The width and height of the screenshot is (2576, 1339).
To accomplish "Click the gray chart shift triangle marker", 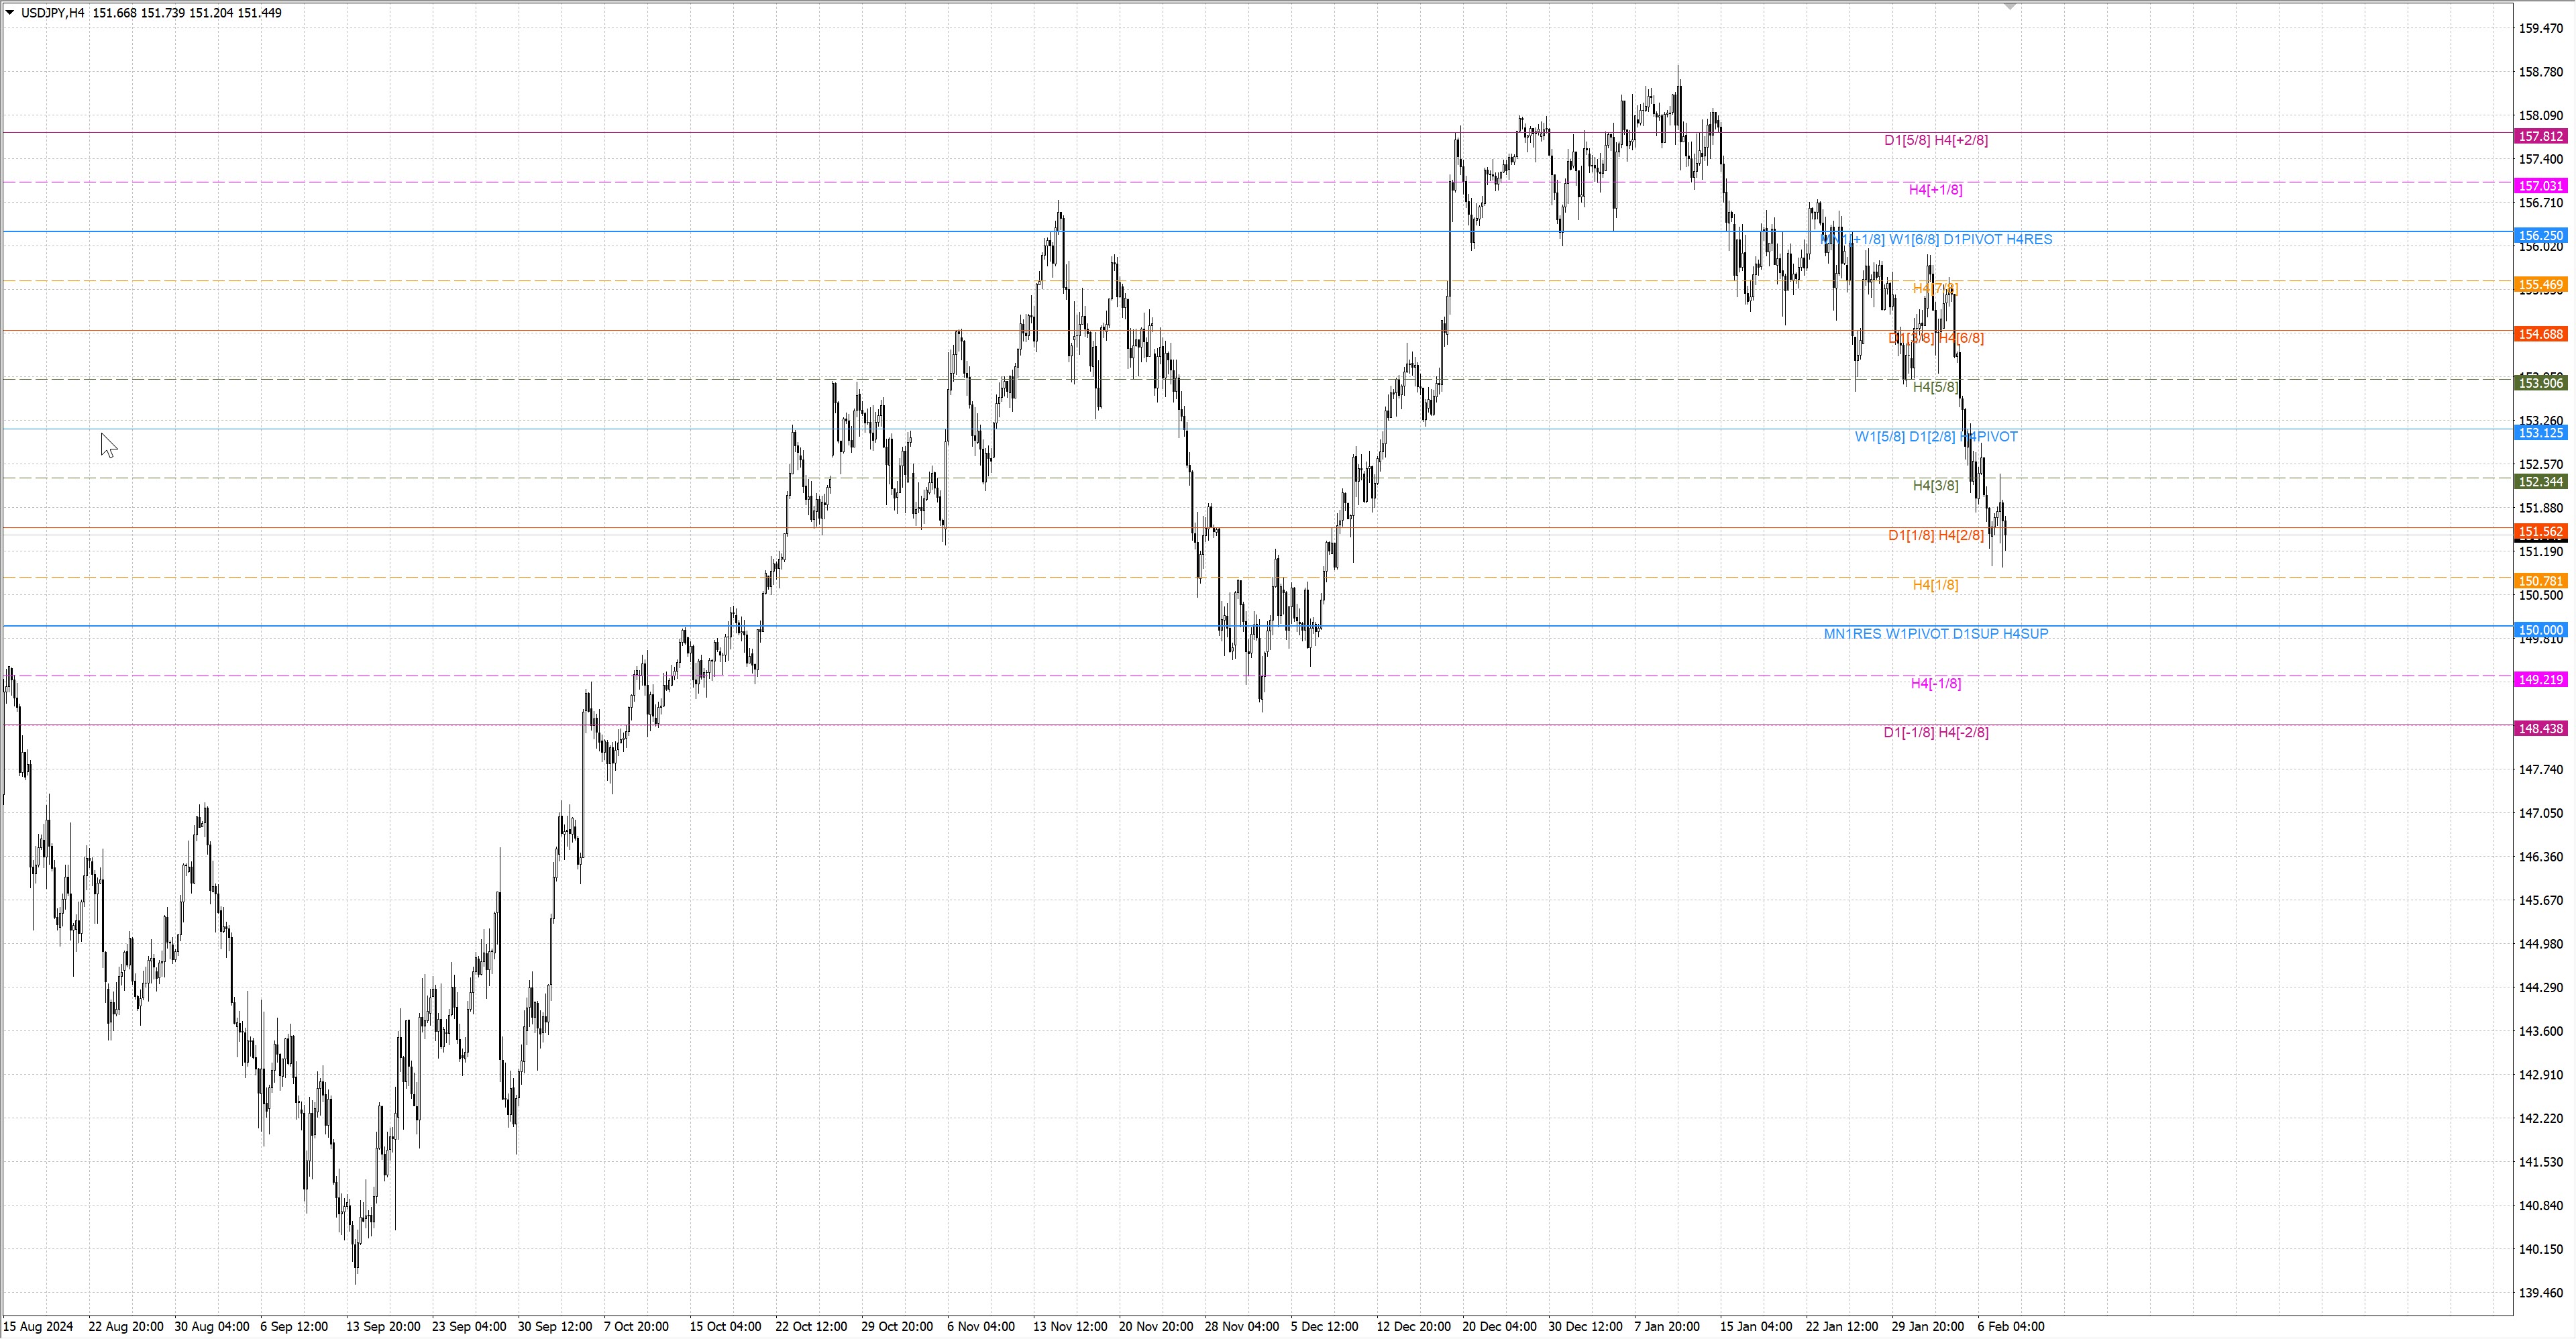I will [x=2010, y=7].
